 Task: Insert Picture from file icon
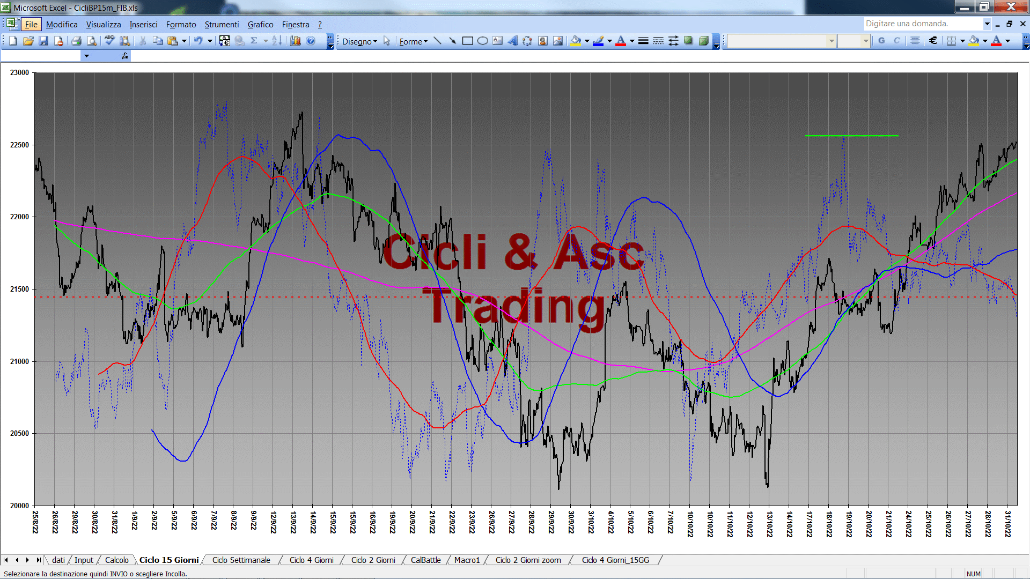558,41
